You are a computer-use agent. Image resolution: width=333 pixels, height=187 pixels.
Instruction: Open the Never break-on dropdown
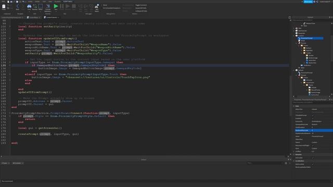pyautogui.click(x=105, y=5)
